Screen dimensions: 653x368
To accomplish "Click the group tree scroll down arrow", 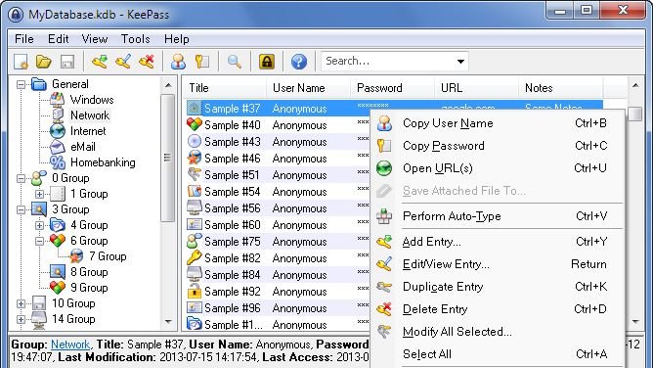I will click(168, 321).
